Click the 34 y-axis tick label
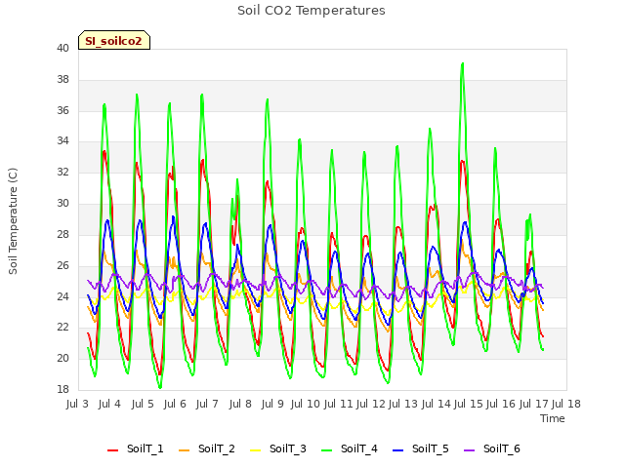The width and height of the screenshot is (625, 468). (x=62, y=141)
